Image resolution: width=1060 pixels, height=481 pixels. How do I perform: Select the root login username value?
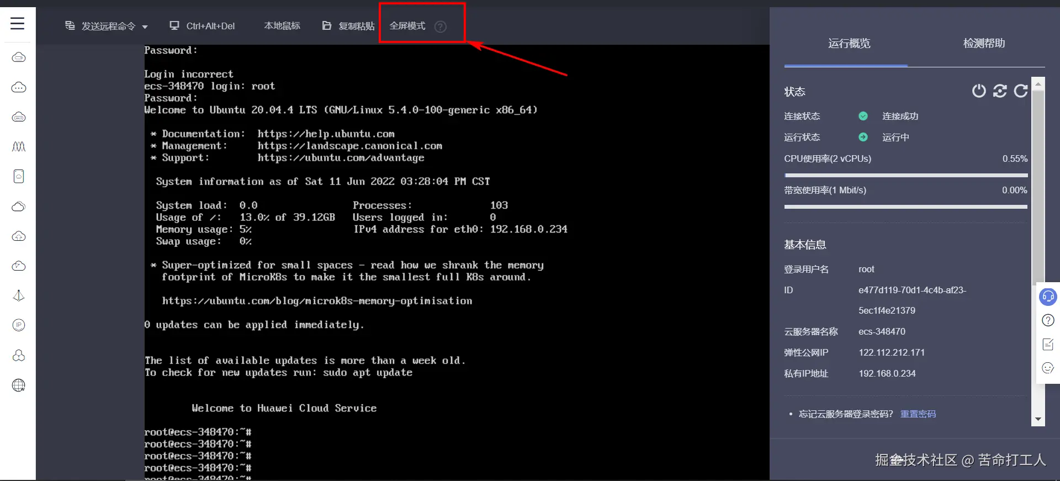(x=866, y=269)
